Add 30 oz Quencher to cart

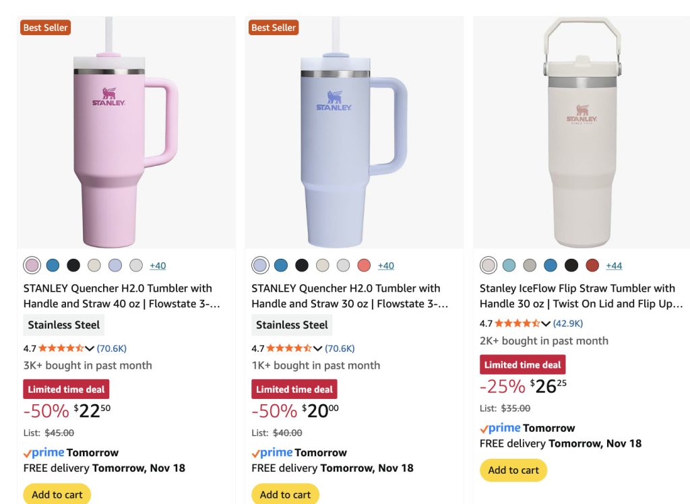pos(285,495)
